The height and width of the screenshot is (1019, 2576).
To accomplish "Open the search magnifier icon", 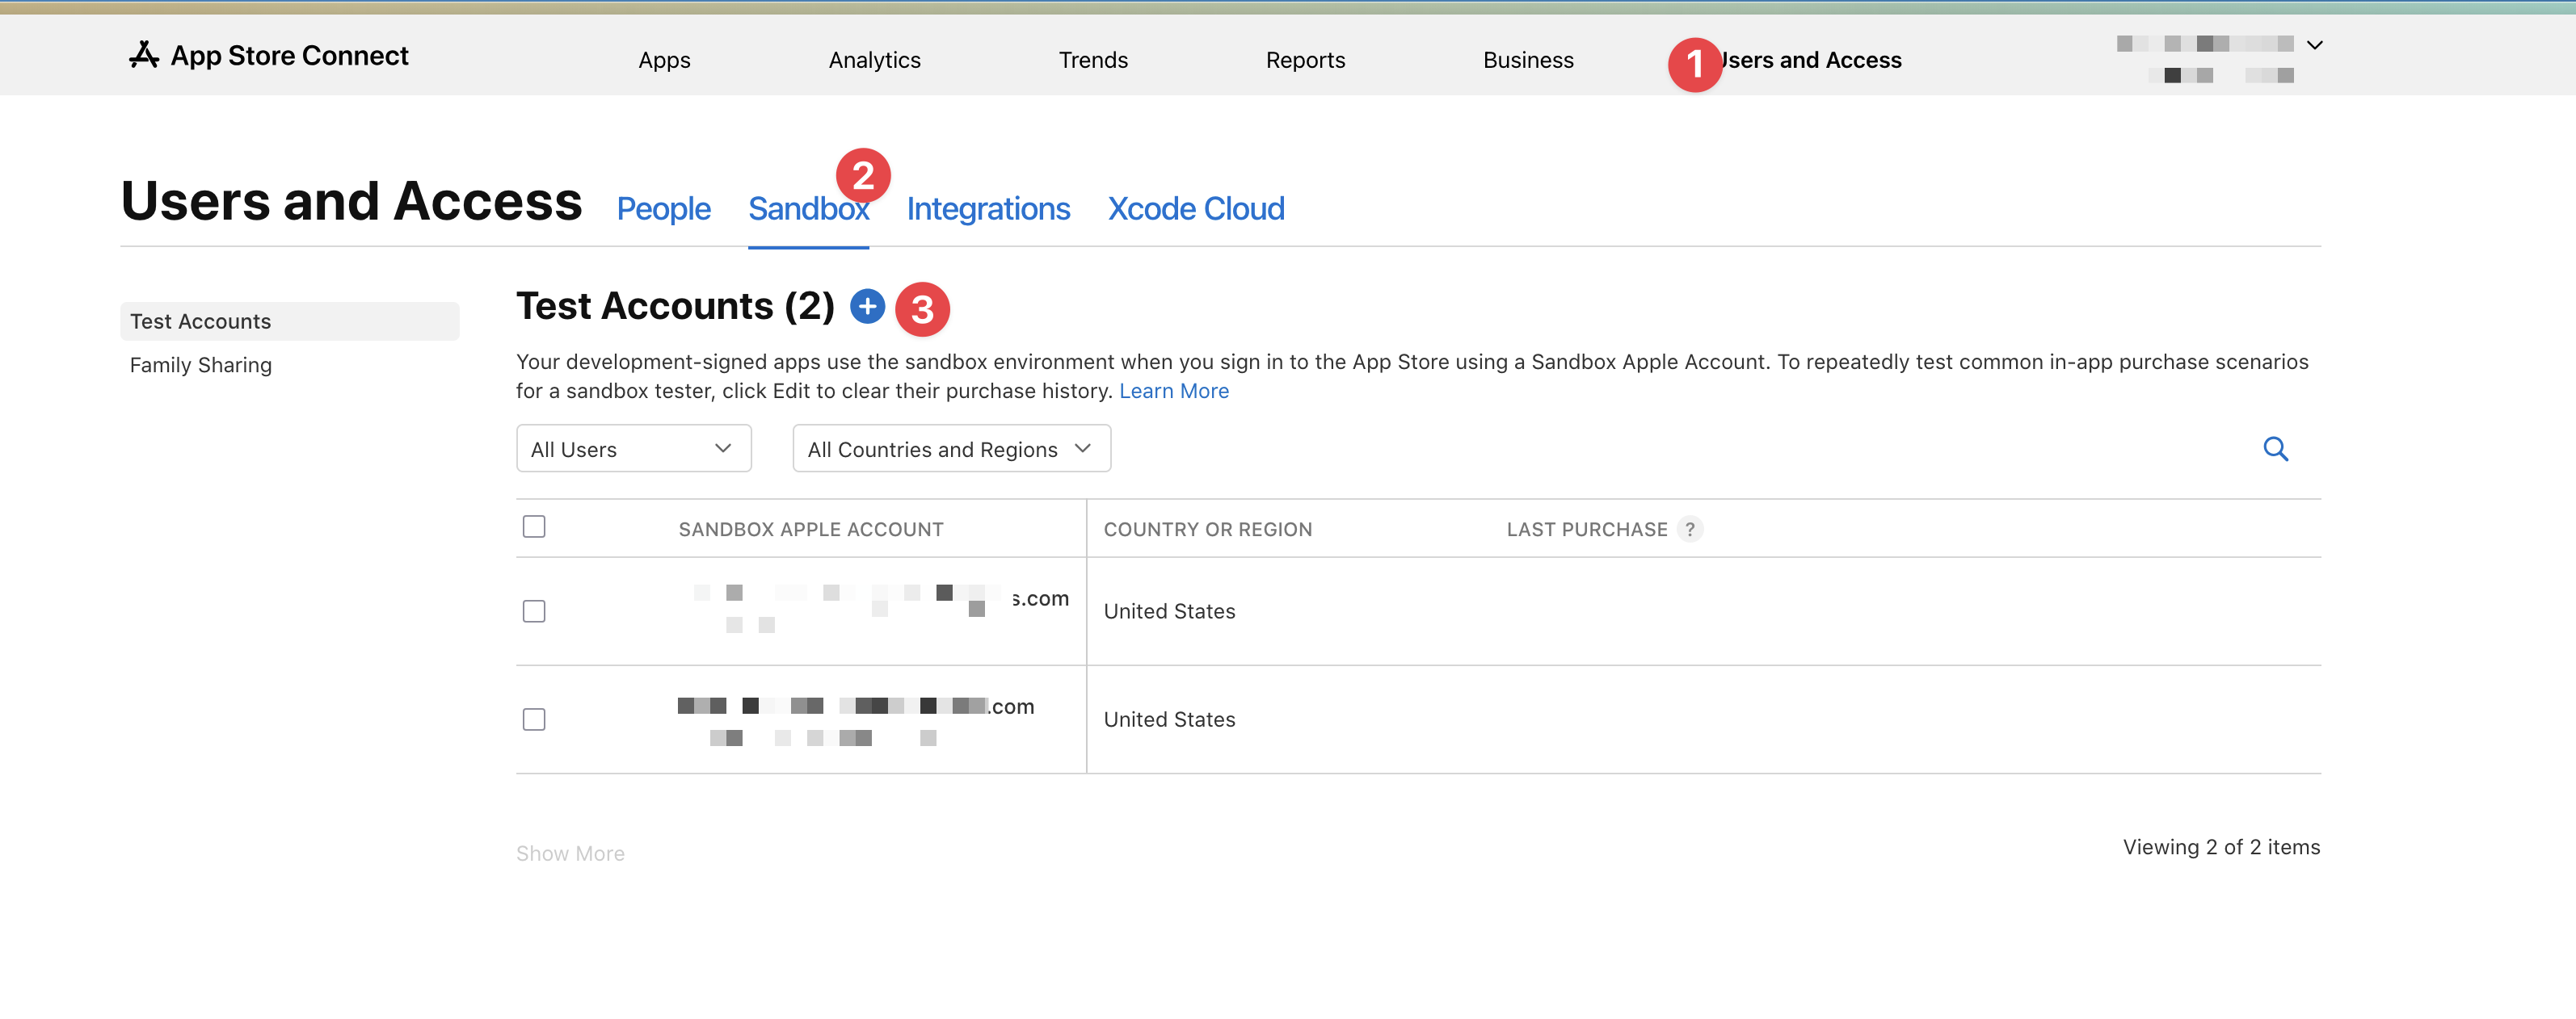I will tap(2275, 449).
